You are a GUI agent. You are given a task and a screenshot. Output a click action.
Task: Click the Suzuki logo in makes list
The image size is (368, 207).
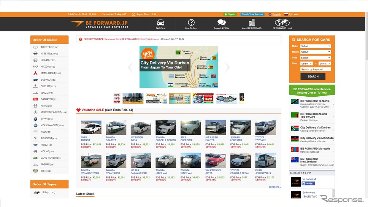click(x=35, y=86)
